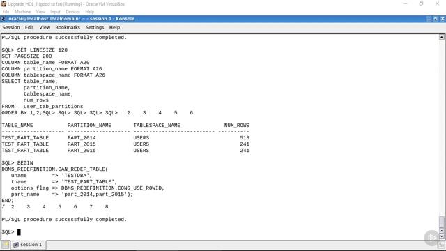
Task: Open the Bookmarks menu
Action: click(x=68, y=27)
